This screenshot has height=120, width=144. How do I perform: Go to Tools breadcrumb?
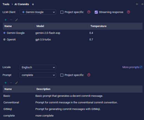6,4
